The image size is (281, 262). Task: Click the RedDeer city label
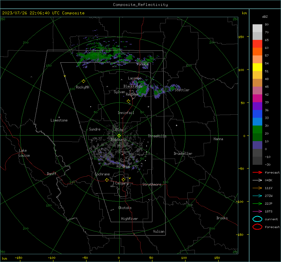132,94
